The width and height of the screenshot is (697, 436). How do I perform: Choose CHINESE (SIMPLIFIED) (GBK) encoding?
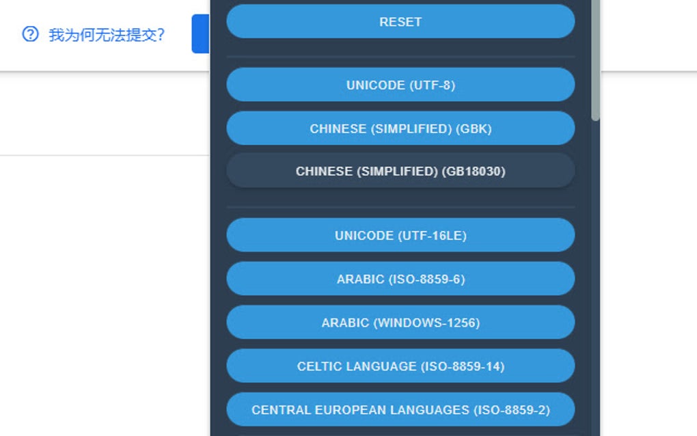tap(400, 128)
